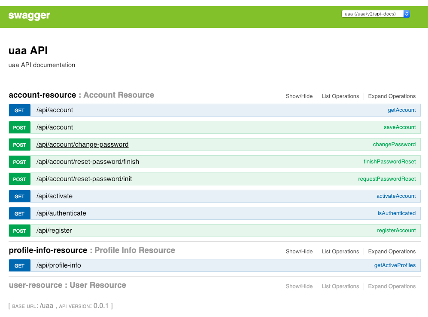Image resolution: width=428 pixels, height=317 pixels.
Task: Click the POST badge for changePassword
Action: tap(19, 145)
